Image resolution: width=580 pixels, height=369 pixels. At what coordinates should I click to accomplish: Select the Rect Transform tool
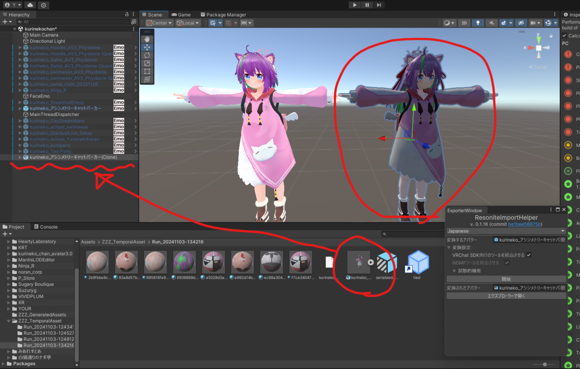pyautogui.click(x=147, y=71)
